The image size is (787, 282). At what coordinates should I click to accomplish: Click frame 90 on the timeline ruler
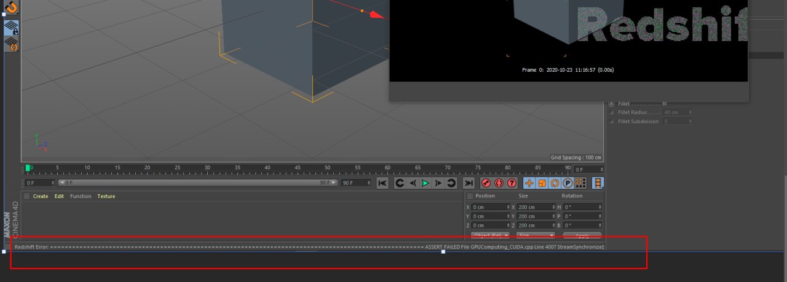click(x=567, y=167)
